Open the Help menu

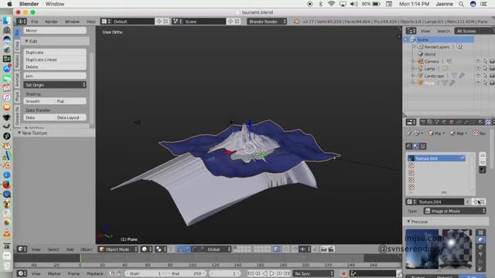[91, 22]
